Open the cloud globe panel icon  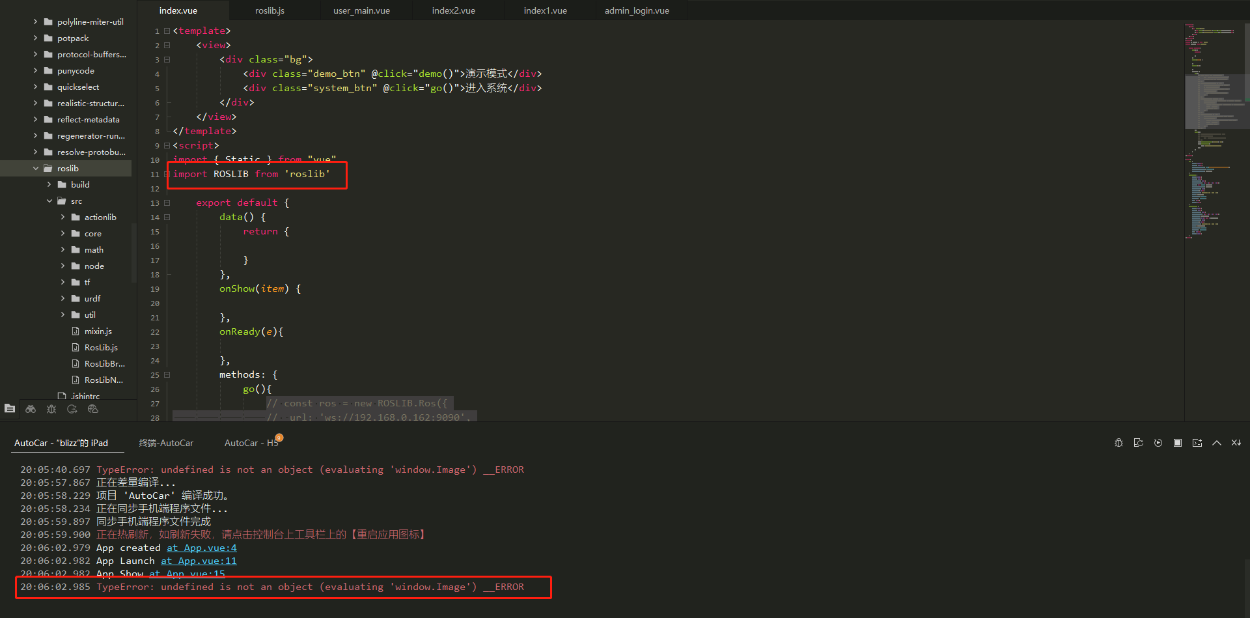click(93, 409)
